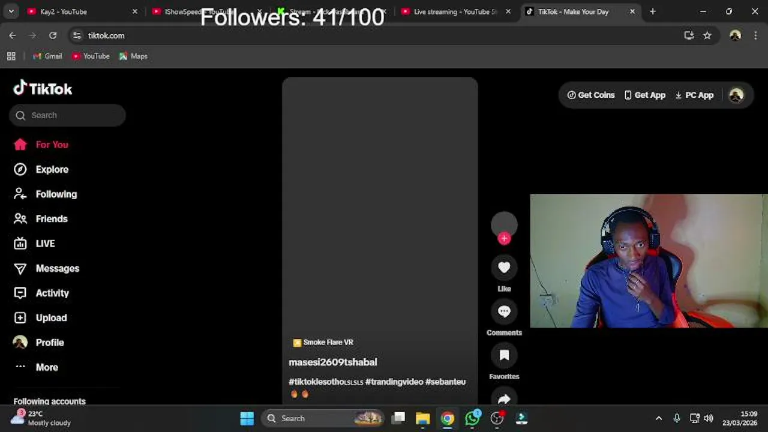Viewport: 768px width, 432px height.
Task: Click Upload in the sidebar
Action: pos(40,318)
